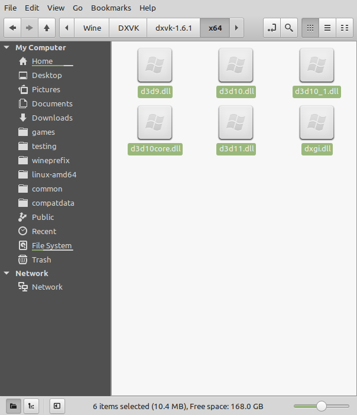Open the Go menu
357x415 pixels.
coord(77,8)
